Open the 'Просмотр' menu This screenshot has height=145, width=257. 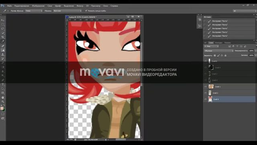click(x=96, y=6)
